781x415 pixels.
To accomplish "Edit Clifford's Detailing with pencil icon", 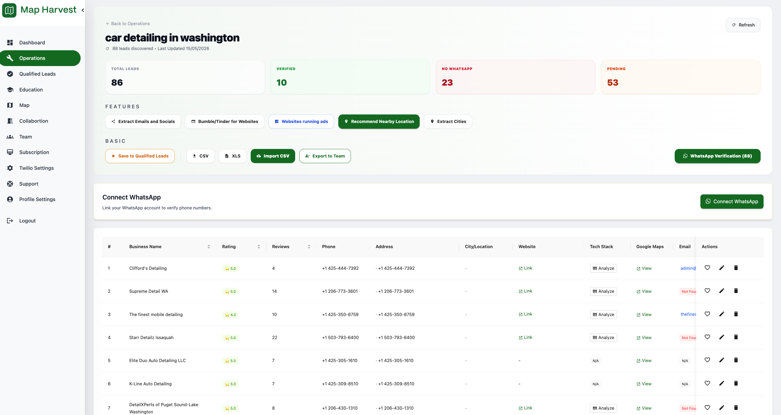I will pyautogui.click(x=722, y=268).
